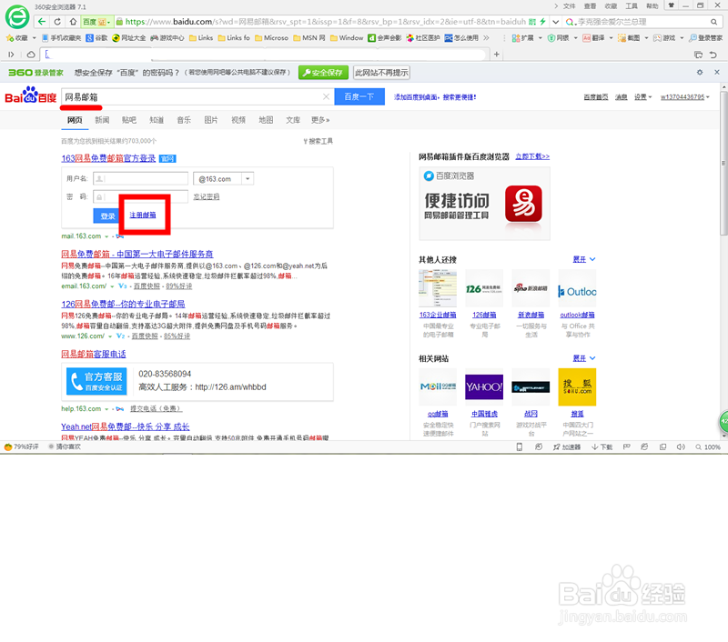Click the 游戏 games toolbar icon
The image size is (728, 642).
[664, 38]
